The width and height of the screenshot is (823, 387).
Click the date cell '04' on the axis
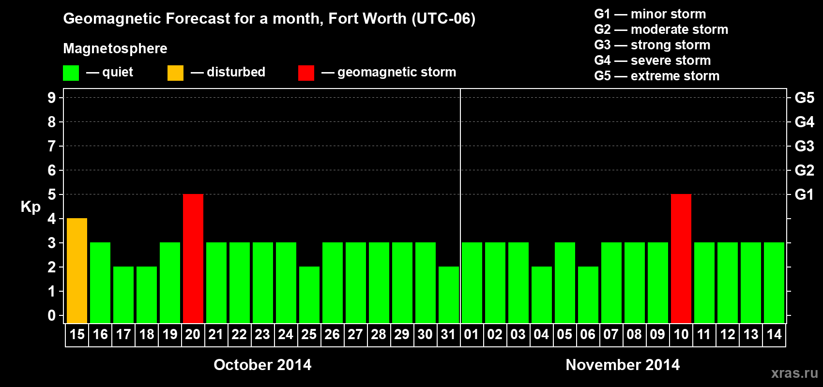click(x=542, y=335)
